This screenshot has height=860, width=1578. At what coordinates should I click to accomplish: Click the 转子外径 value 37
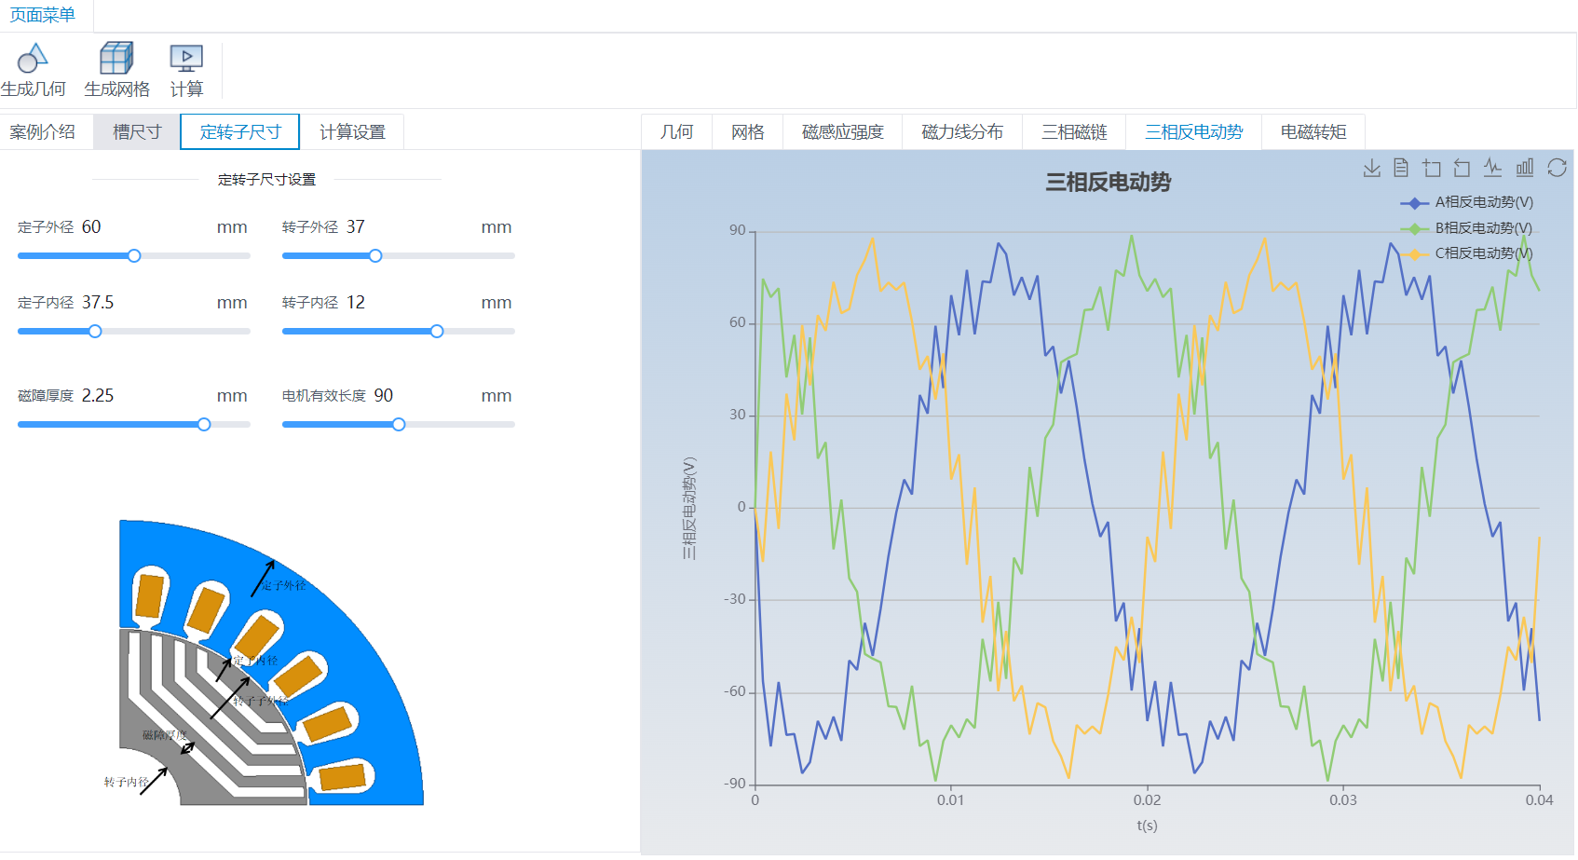coord(356,227)
